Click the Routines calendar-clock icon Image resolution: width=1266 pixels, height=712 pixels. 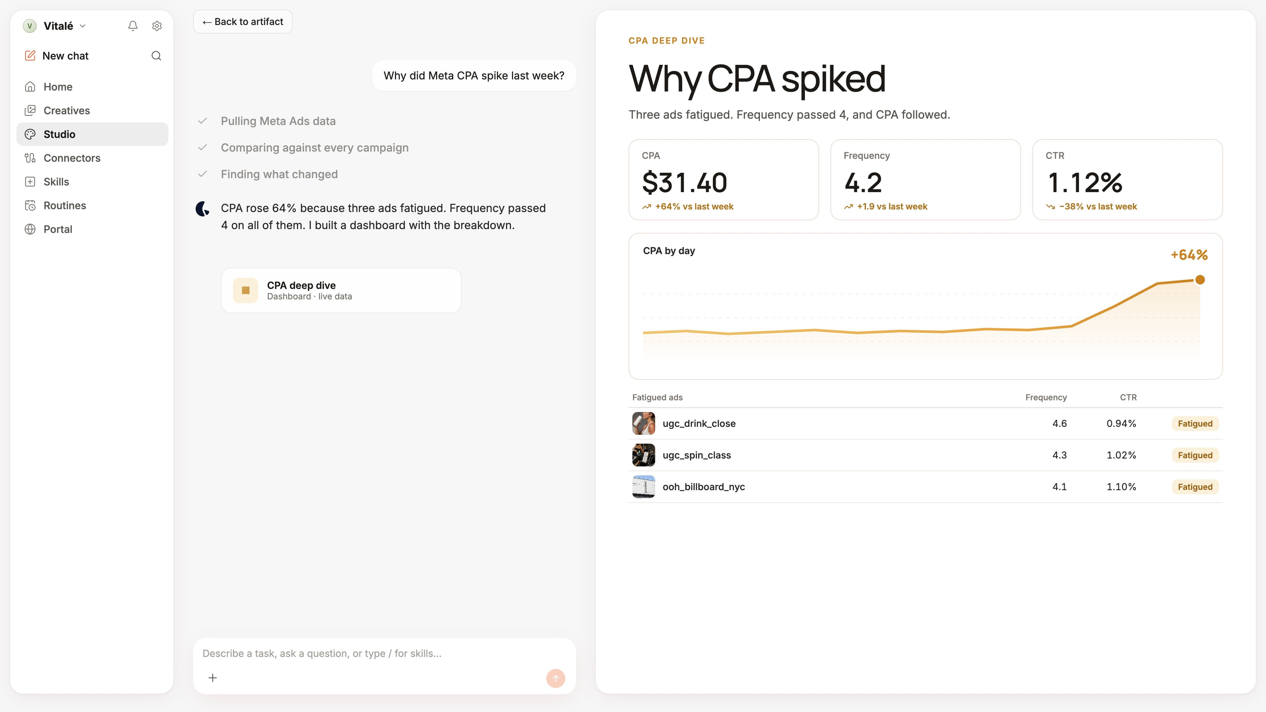pos(30,205)
